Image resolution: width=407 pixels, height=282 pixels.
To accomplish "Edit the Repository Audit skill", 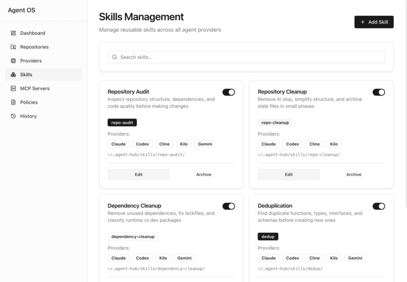I will click(x=138, y=174).
